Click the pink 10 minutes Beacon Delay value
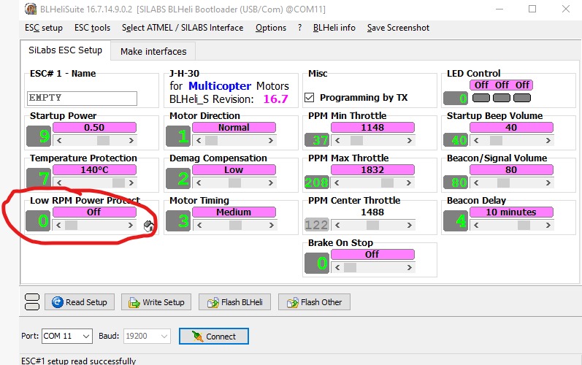Screen dimensions: 582x365 (x=511, y=212)
